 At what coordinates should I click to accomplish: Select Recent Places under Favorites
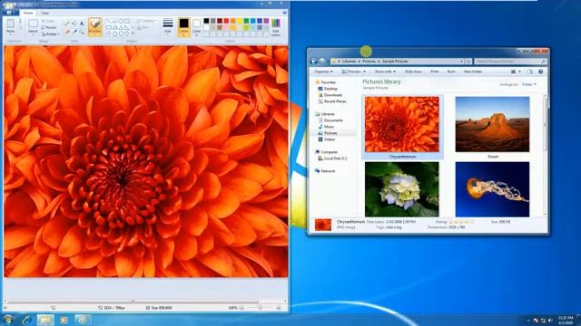331,101
